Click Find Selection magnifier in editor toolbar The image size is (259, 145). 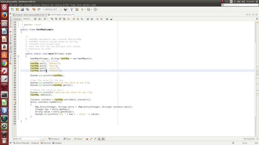pyautogui.click(x=52, y=19)
